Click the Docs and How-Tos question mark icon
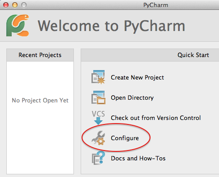This screenshot has width=219, height=177. point(98,158)
